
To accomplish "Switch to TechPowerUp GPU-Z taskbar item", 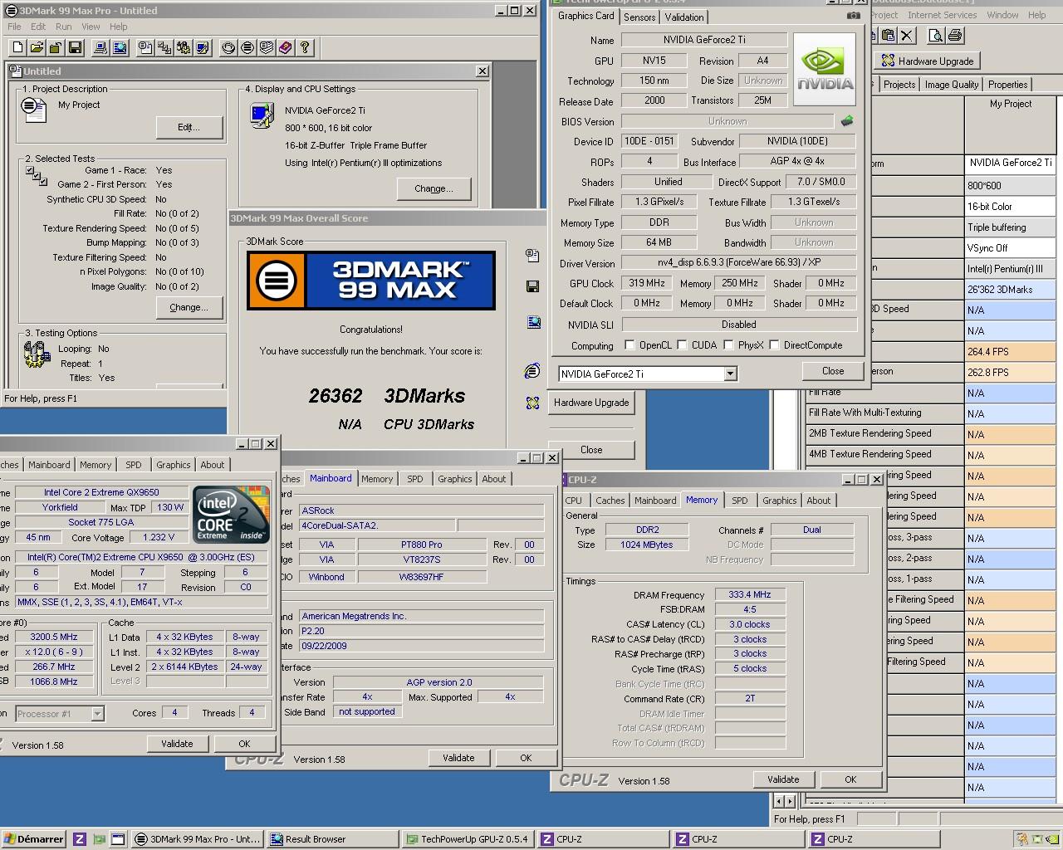I will pos(468,839).
